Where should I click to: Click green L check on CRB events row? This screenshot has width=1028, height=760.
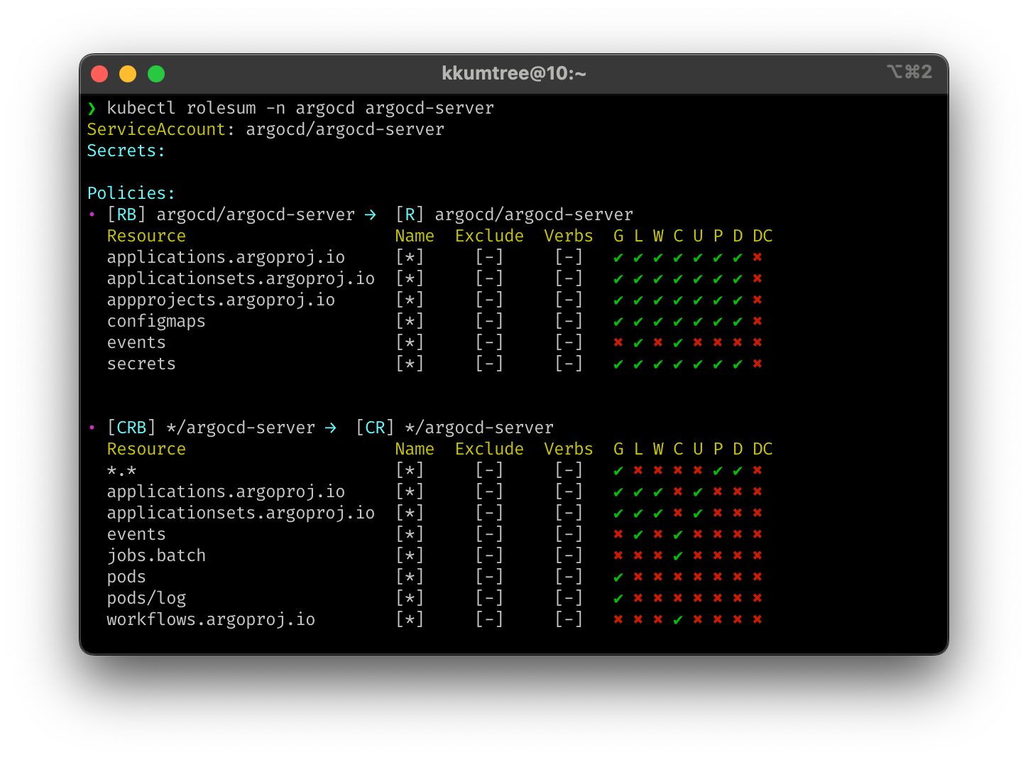638,534
